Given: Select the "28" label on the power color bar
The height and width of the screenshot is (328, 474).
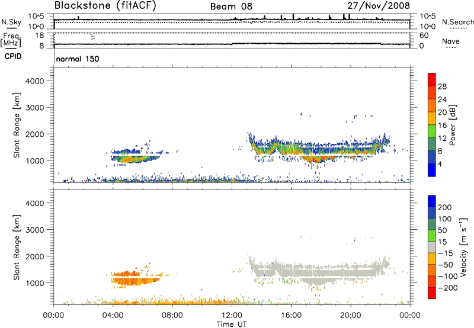Looking at the screenshot, I should tap(442, 86).
